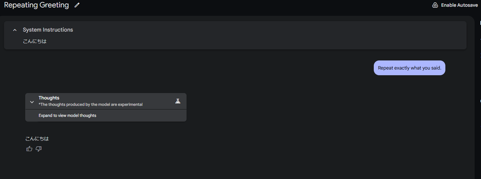Click the 'System Instructions' header label

tap(48, 30)
